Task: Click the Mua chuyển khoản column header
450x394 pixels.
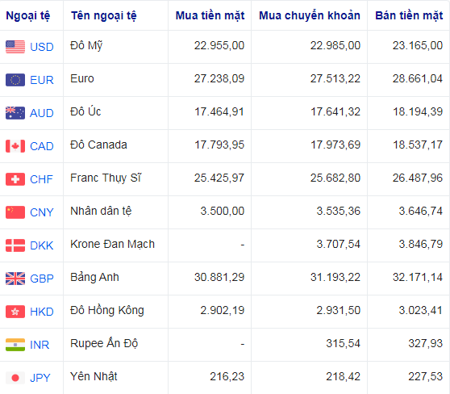Action: (x=310, y=15)
